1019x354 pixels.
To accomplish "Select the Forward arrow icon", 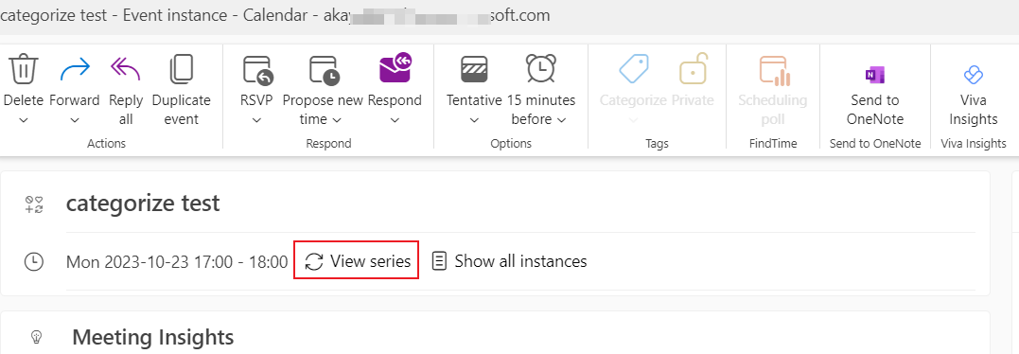I will (x=75, y=69).
